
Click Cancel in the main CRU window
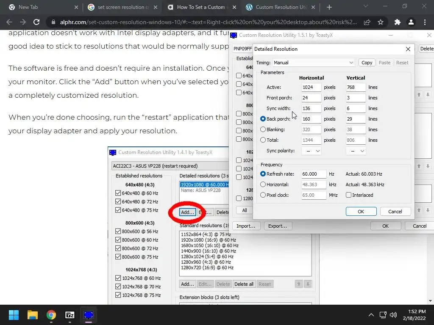pos(419,226)
